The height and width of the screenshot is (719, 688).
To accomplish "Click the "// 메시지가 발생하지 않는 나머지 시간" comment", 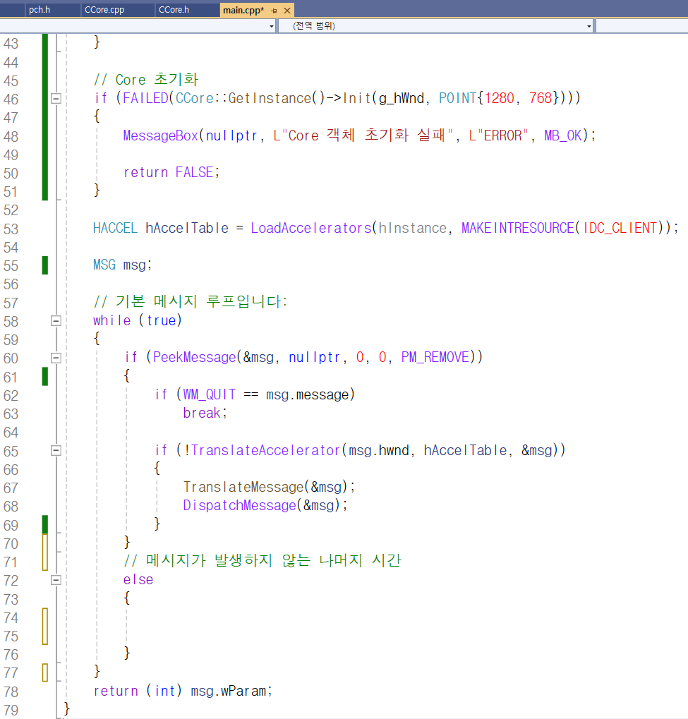I will [262, 560].
